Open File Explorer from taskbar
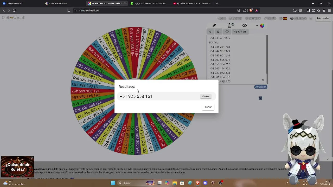 coord(175,183)
